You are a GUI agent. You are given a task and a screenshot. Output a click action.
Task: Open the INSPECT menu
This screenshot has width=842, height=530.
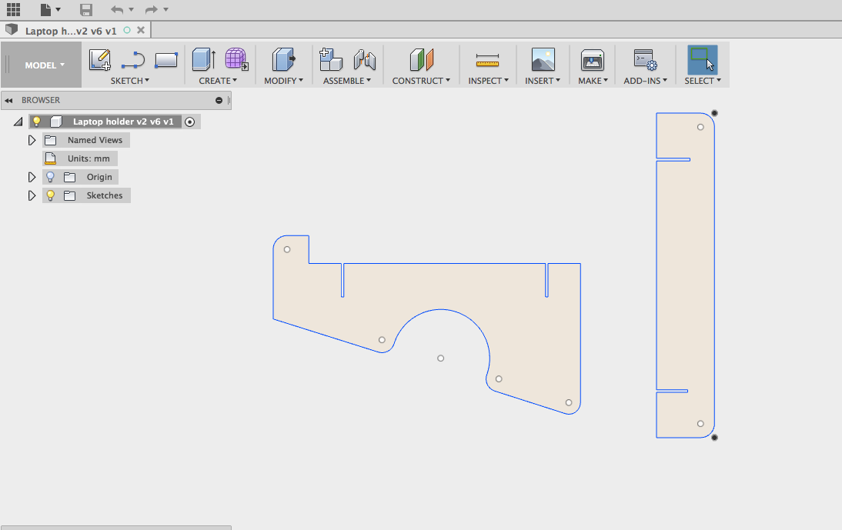pos(488,81)
